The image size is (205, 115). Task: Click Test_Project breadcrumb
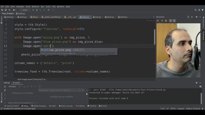[8, 13]
